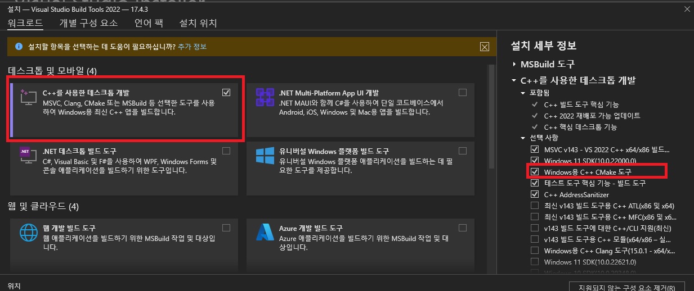Click the .NET Multi-Platform App UI icon
694x291 pixels.
coord(265,97)
